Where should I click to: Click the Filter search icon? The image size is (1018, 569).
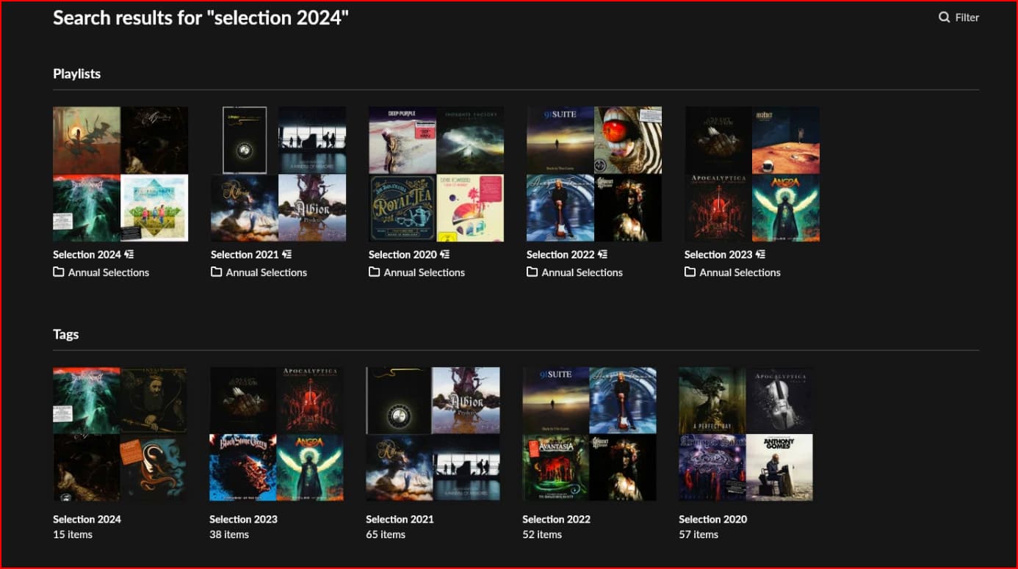pos(945,17)
